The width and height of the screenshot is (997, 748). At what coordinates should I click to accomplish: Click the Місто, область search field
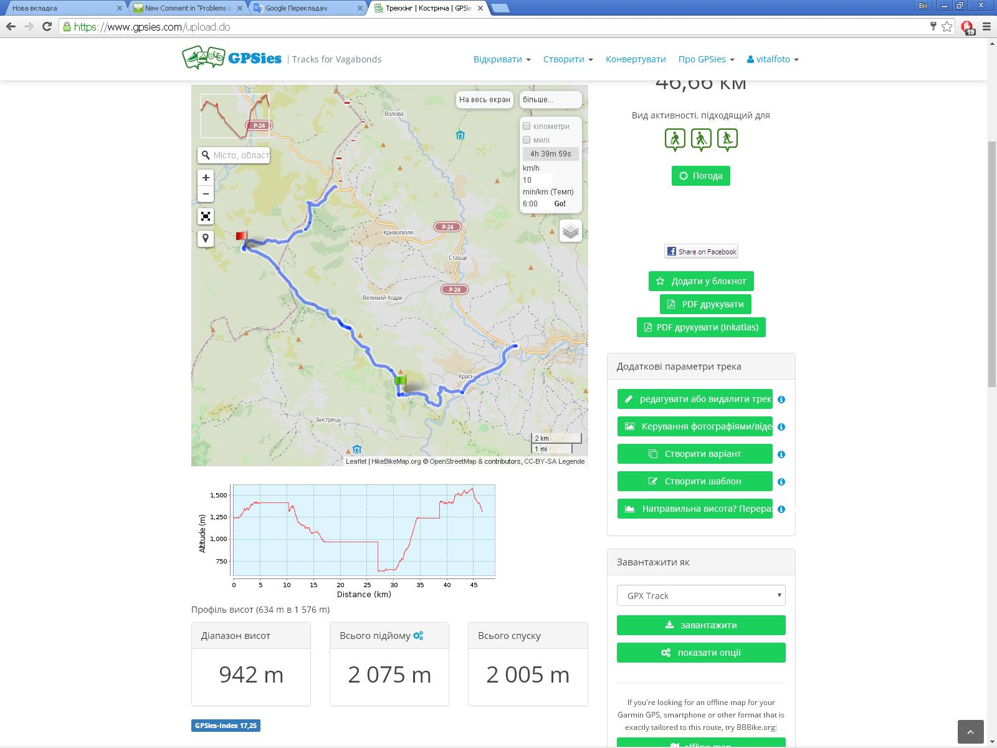[x=240, y=155]
